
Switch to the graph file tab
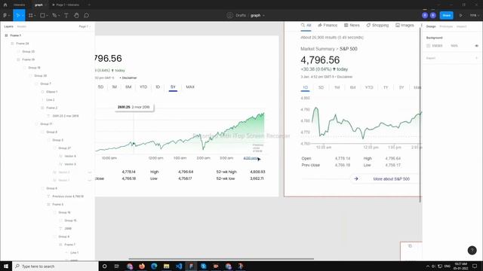pos(38,5)
